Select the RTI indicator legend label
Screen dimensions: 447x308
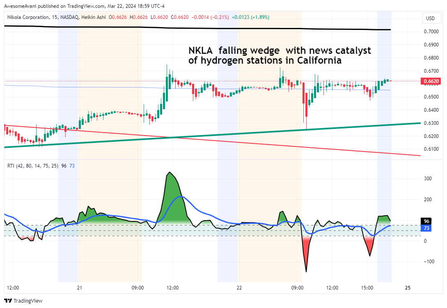pos(32,165)
